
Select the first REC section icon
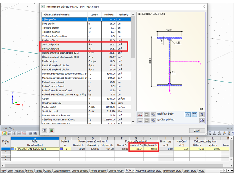pos(215,133)
